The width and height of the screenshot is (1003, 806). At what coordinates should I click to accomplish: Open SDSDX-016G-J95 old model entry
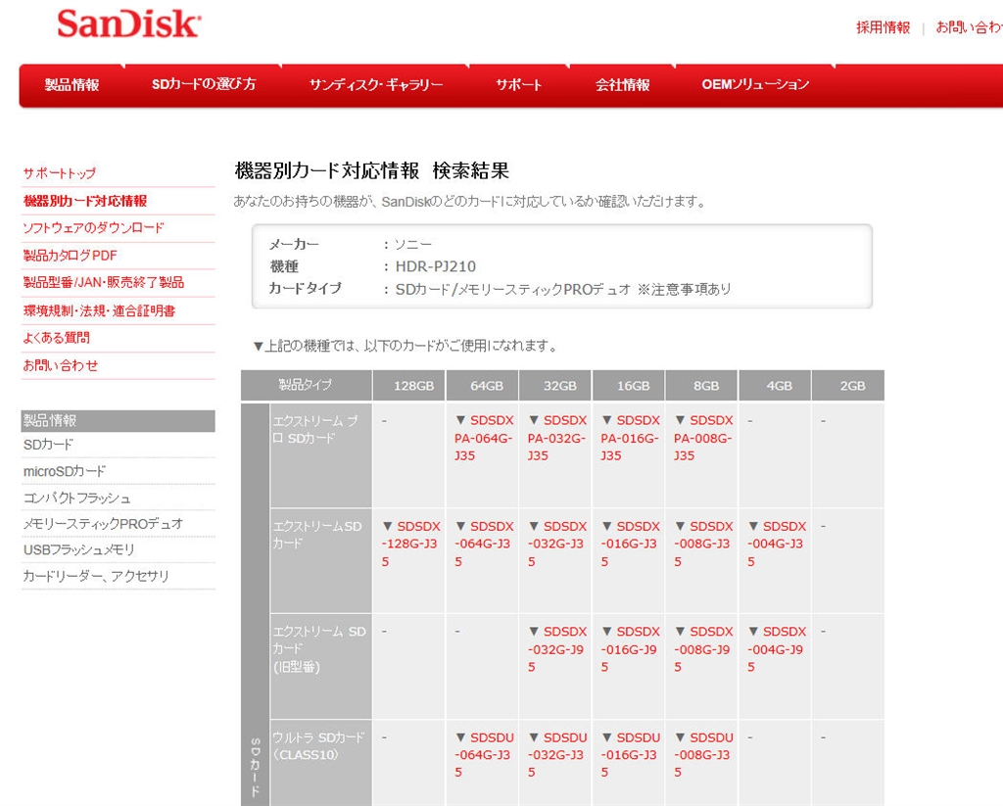[x=630, y=648]
